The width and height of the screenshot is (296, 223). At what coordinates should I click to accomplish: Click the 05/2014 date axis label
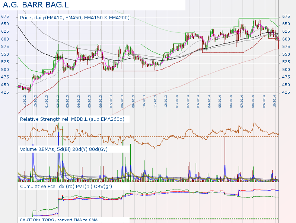[220, 101]
